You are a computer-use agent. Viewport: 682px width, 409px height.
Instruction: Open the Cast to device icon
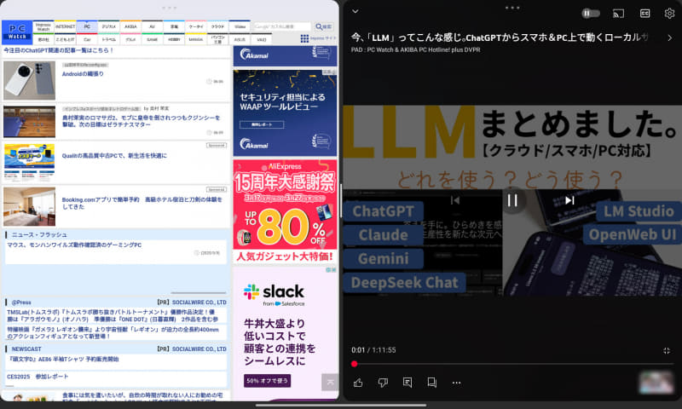(x=618, y=14)
